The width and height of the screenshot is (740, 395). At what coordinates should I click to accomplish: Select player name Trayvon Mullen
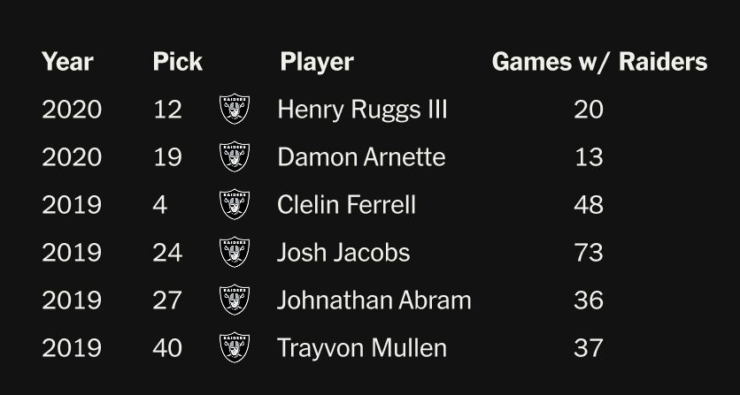click(361, 347)
